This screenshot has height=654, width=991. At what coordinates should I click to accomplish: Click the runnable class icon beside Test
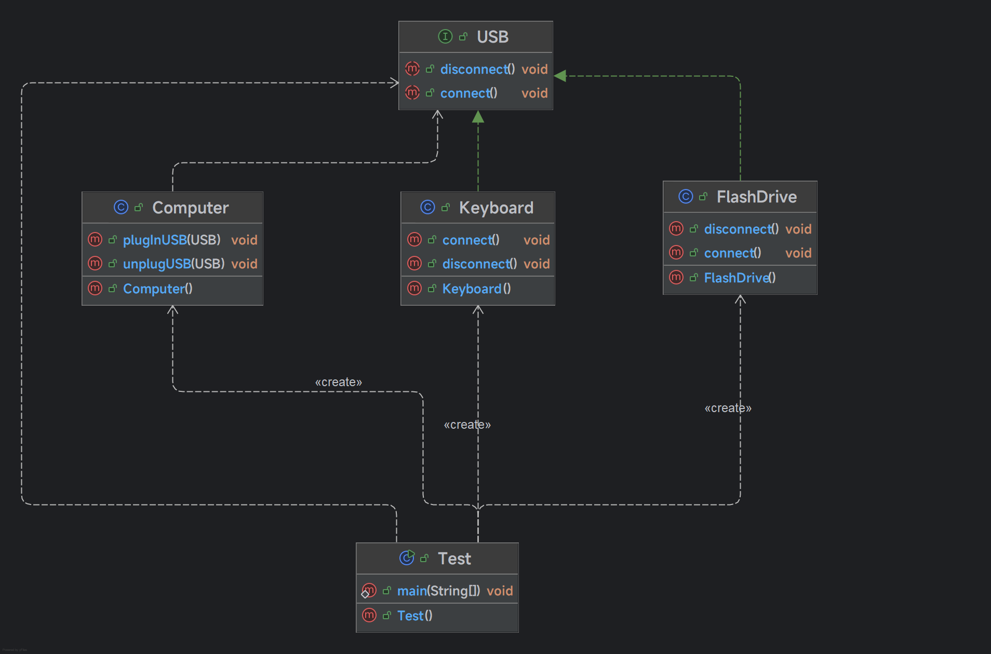coord(407,558)
